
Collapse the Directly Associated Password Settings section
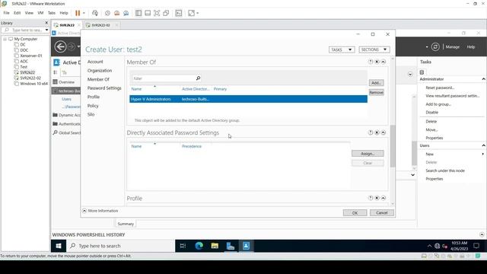click(384, 132)
